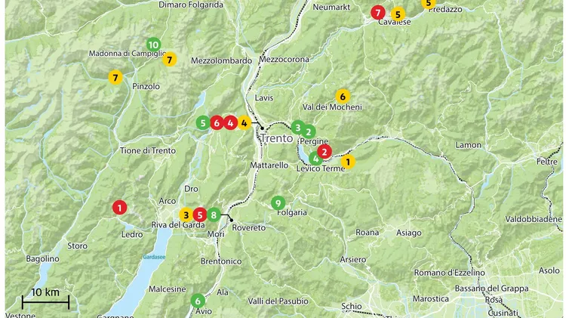Select green marker 6 near Avio
The height and width of the screenshot is (318, 566).
click(x=198, y=301)
